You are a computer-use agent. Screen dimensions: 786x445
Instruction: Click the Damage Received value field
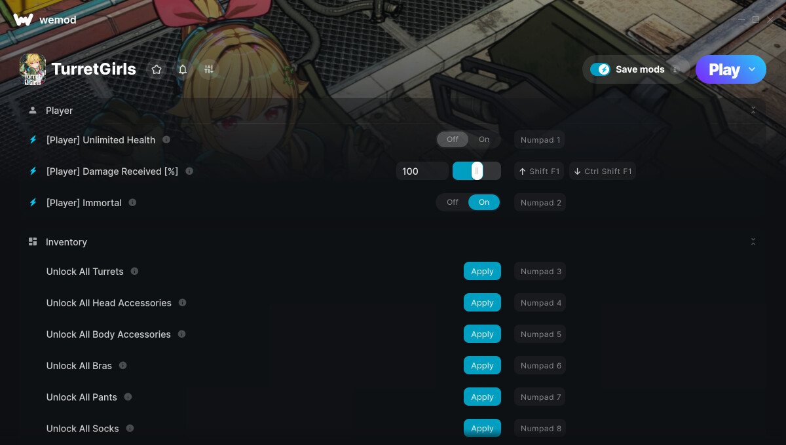point(422,171)
